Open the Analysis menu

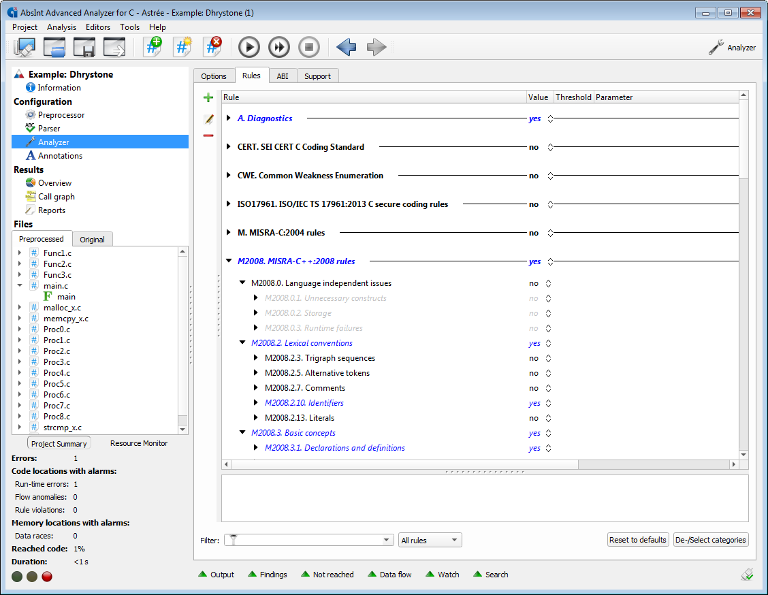click(62, 27)
